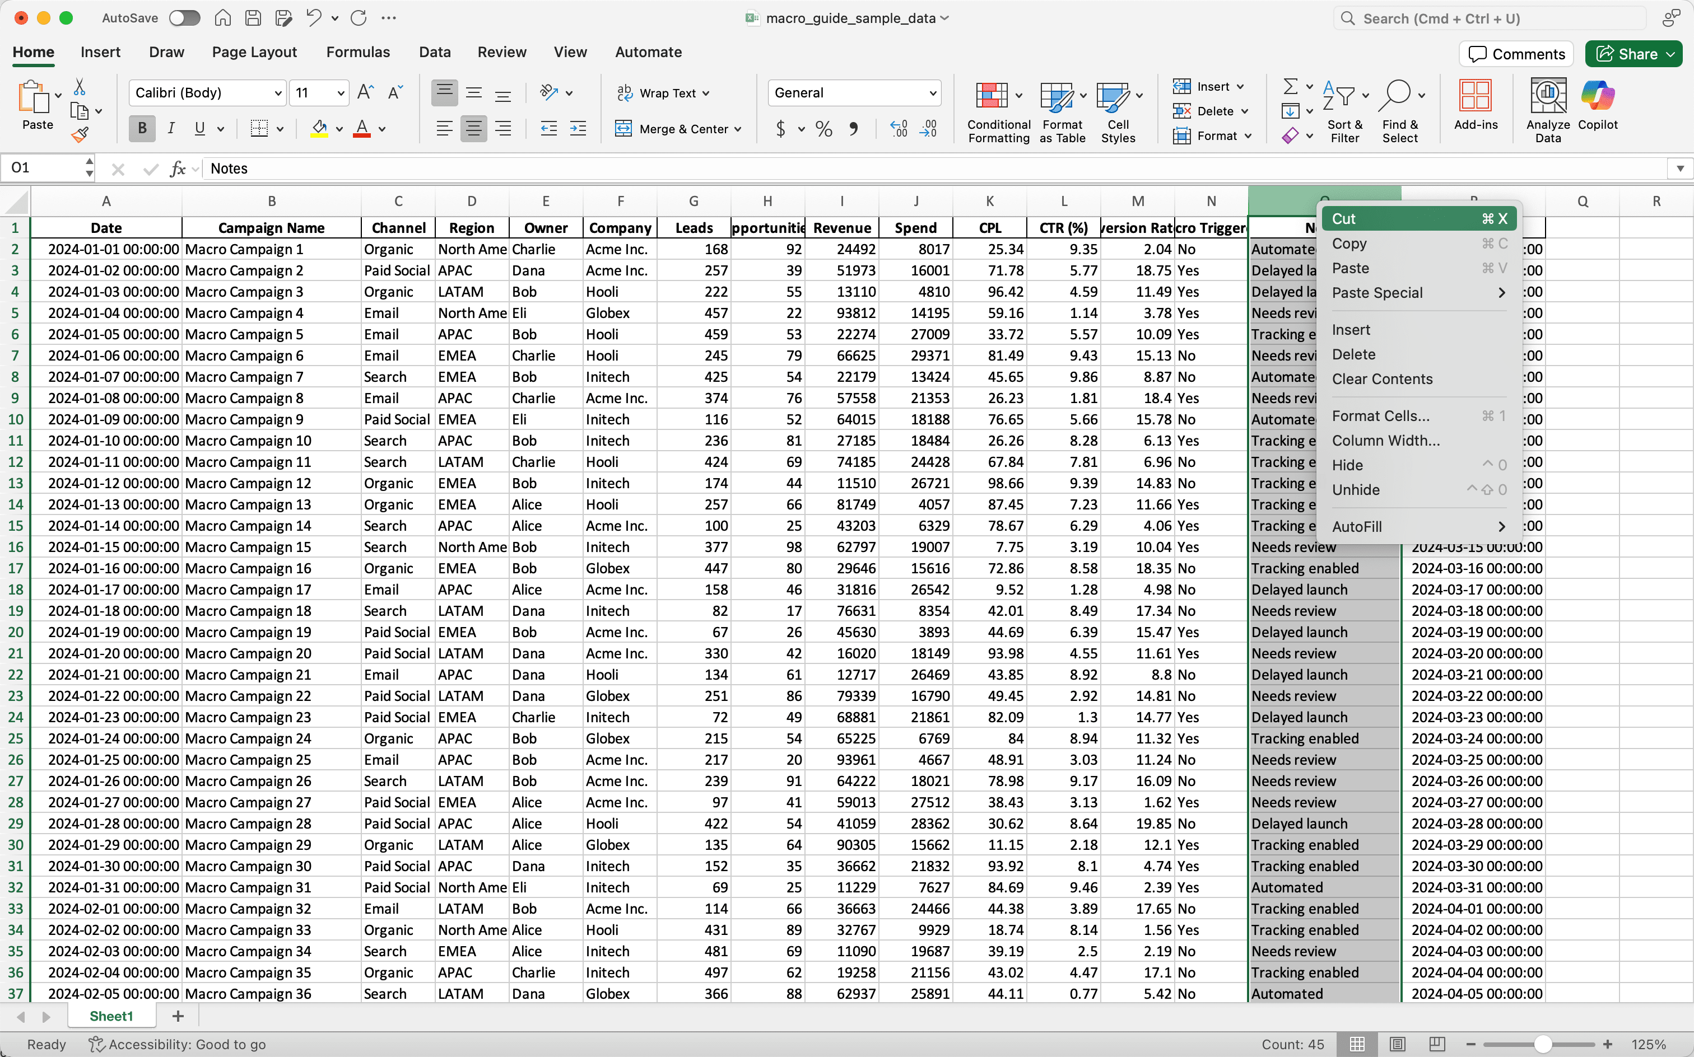Click Delete cells button in ribbon
This screenshot has width=1694, height=1057.
pos(1211,111)
